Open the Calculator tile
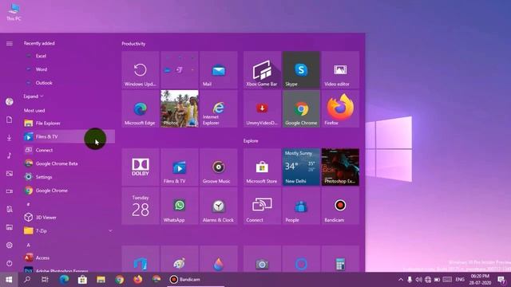 click(340, 259)
